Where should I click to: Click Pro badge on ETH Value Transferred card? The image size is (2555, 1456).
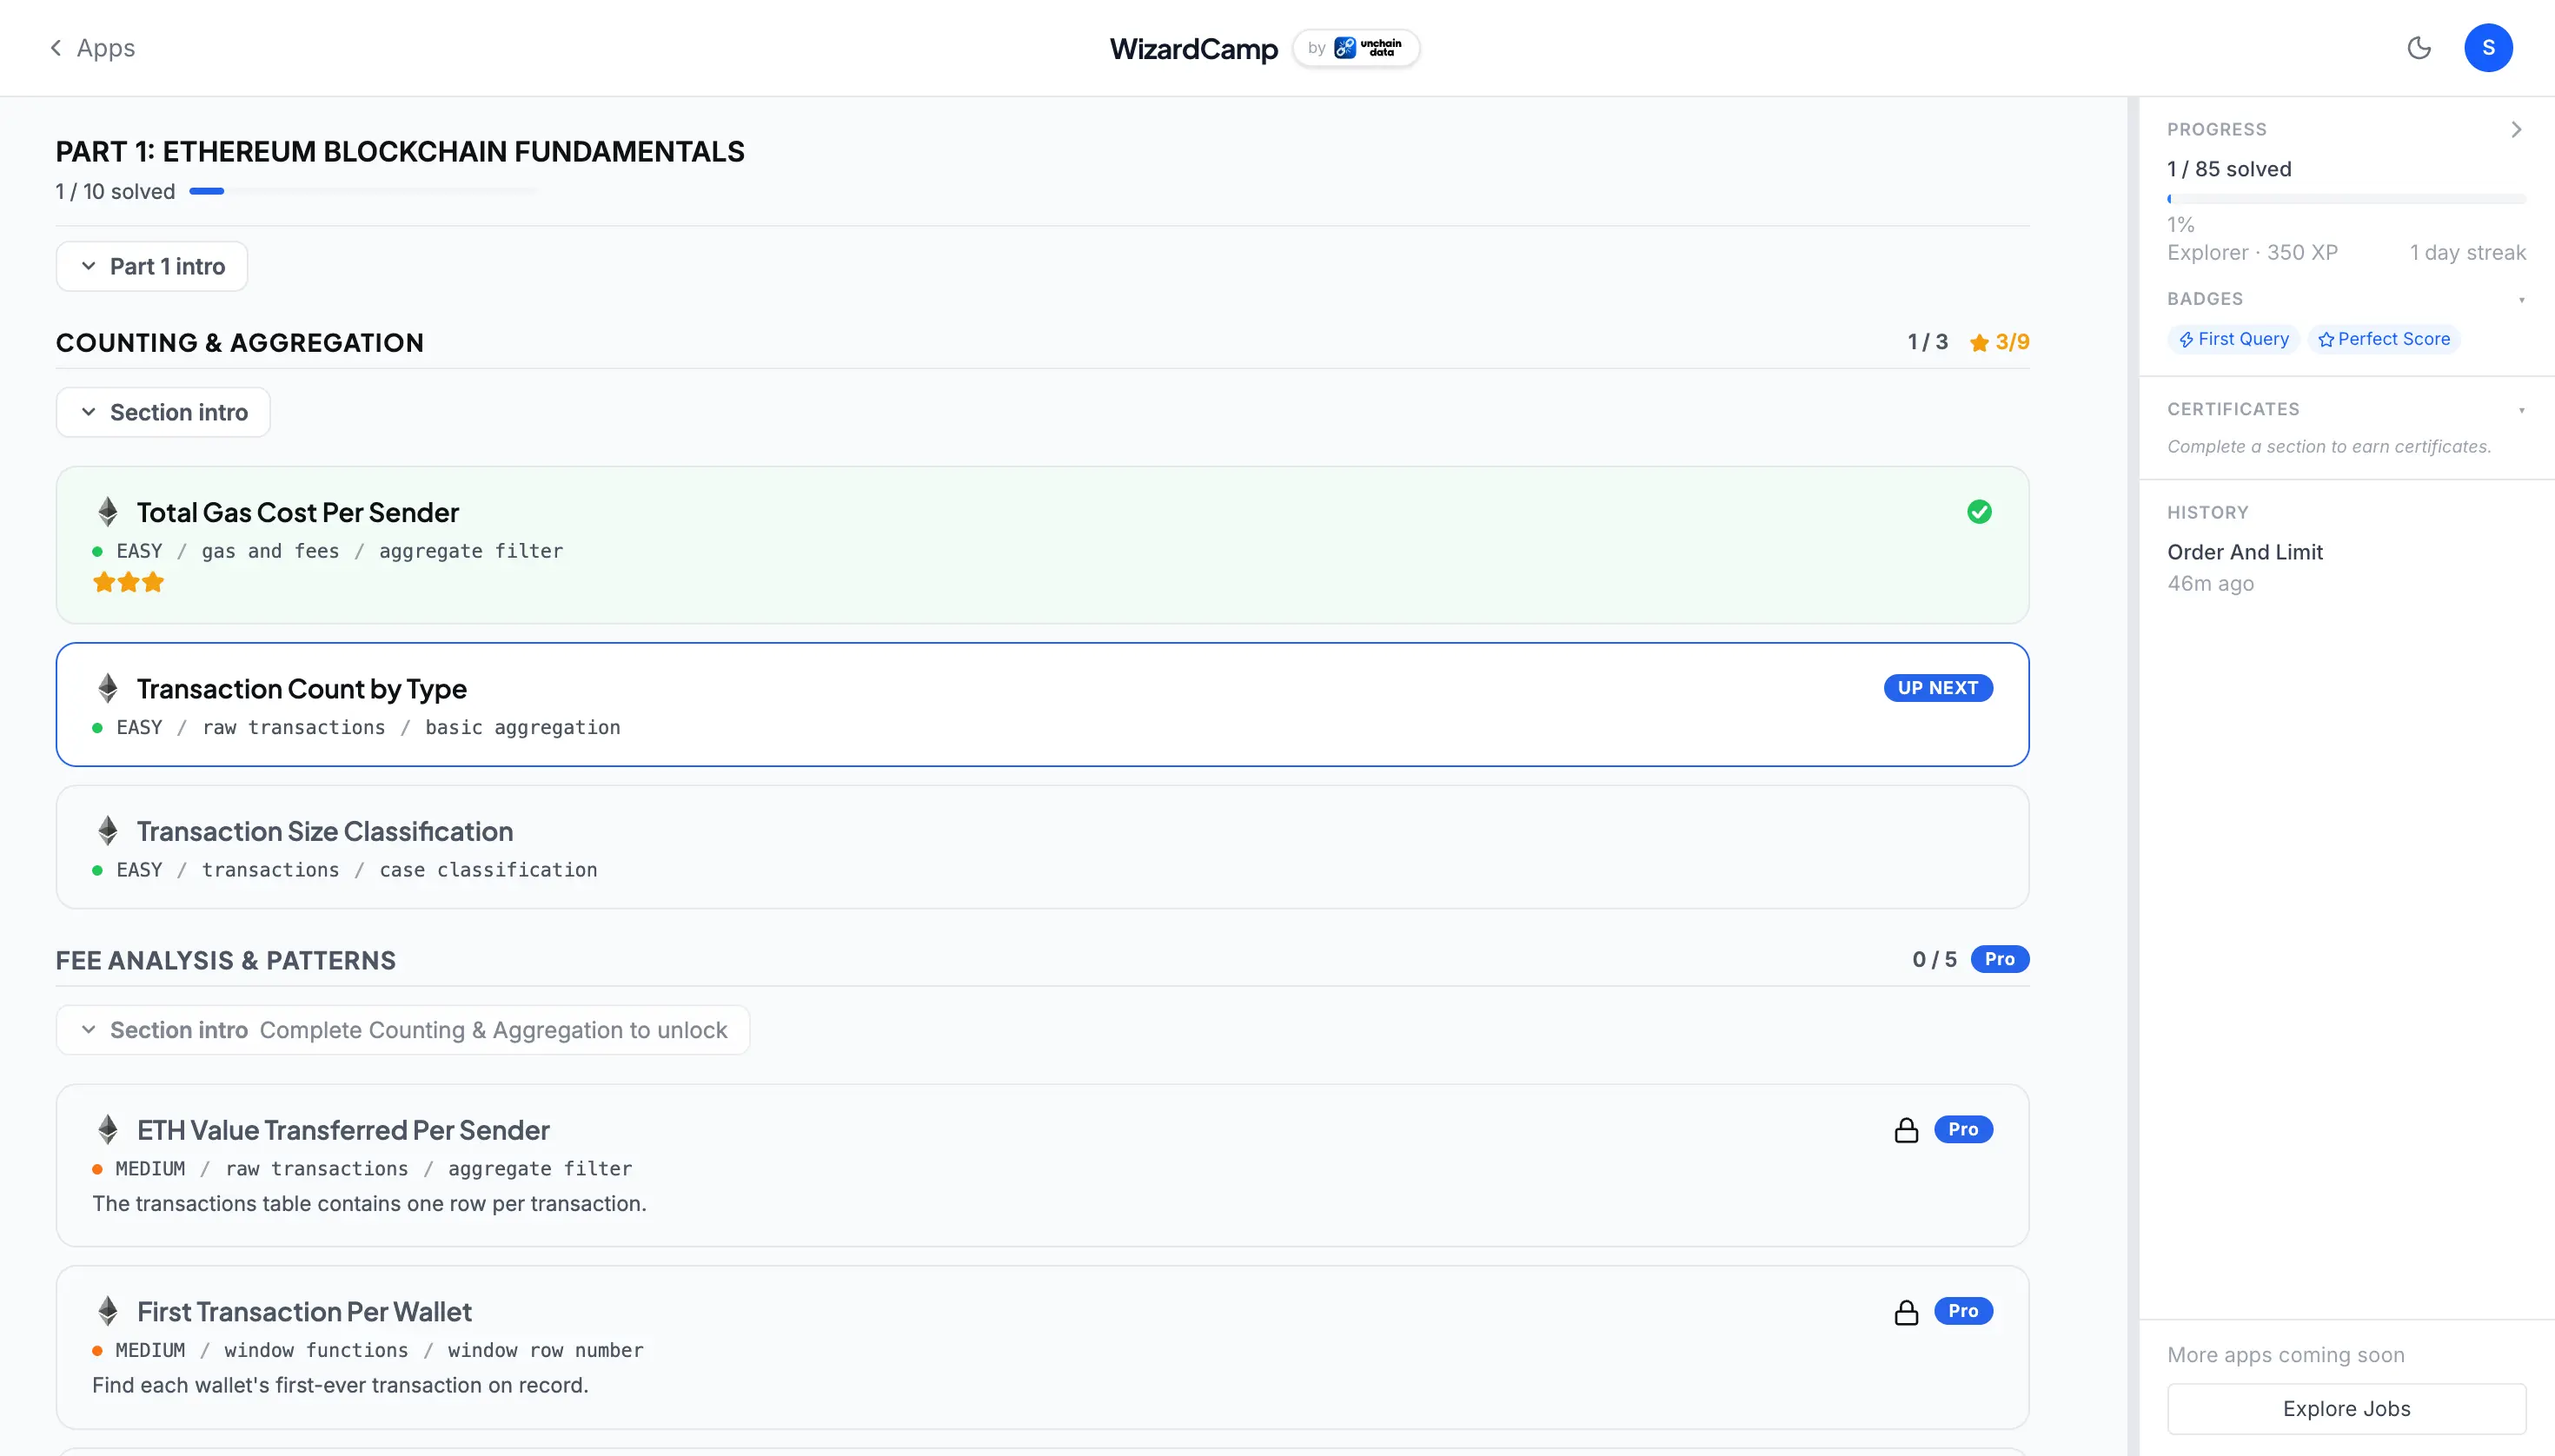[x=1963, y=1129]
